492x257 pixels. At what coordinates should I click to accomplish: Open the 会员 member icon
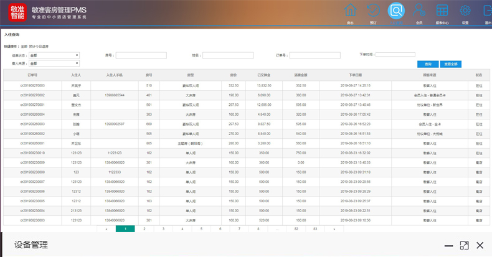(x=419, y=12)
